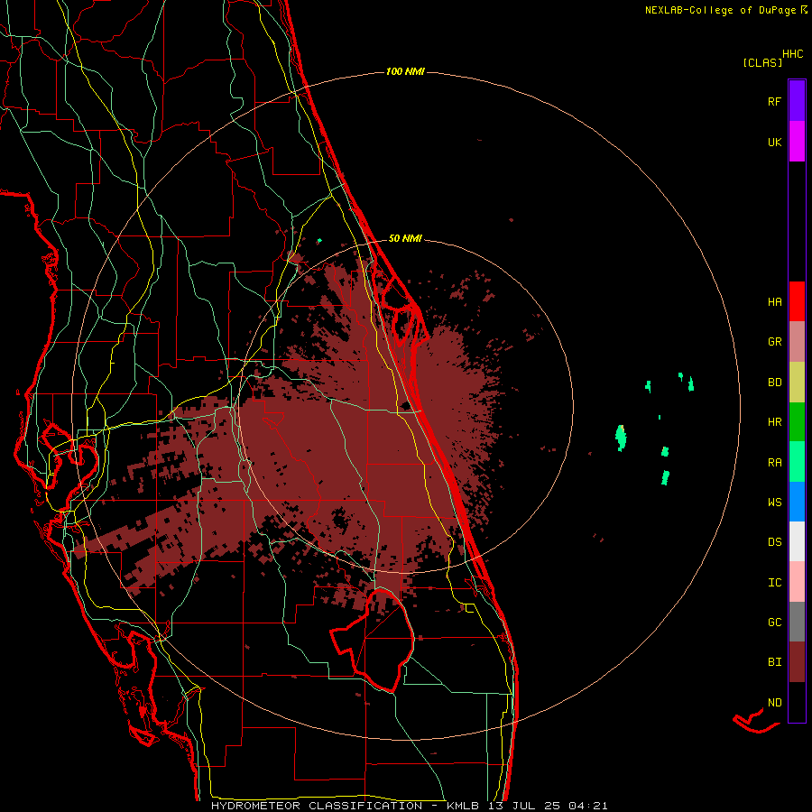Click the UK magenta color swatch
This screenshot has width=812, height=812.
coord(797,142)
